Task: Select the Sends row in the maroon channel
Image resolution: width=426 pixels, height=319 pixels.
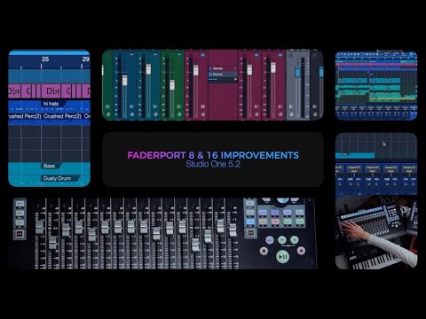Action: click(223, 68)
